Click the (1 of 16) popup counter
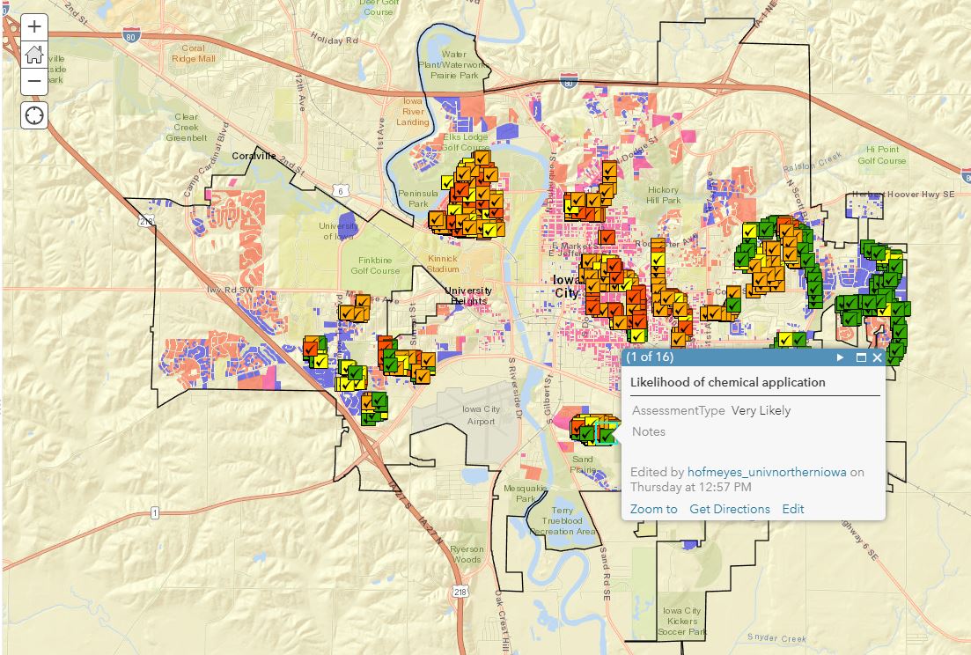 (650, 357)
